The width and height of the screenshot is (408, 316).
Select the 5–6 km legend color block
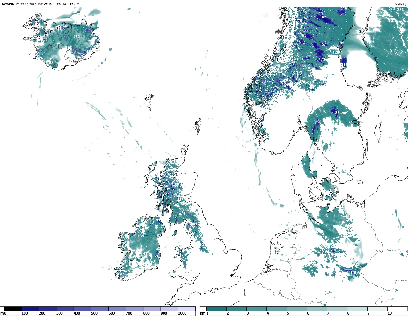pyautogui.click(x=297, y=309)
